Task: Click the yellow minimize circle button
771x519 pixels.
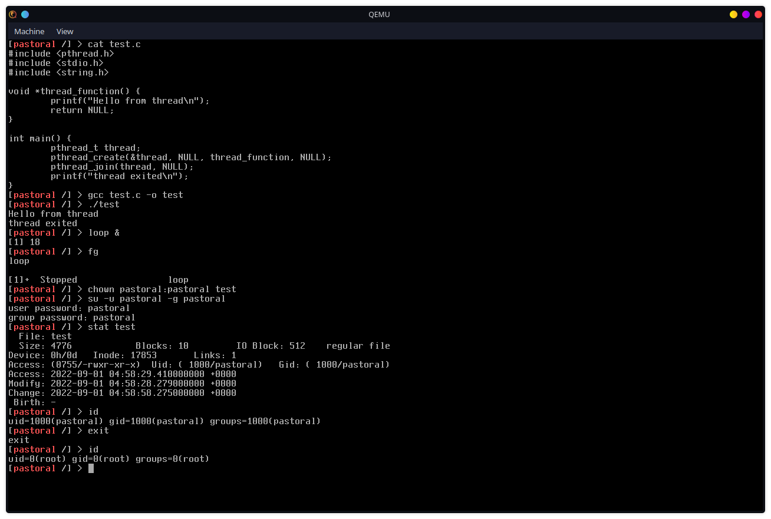Action: coord(733,14)
